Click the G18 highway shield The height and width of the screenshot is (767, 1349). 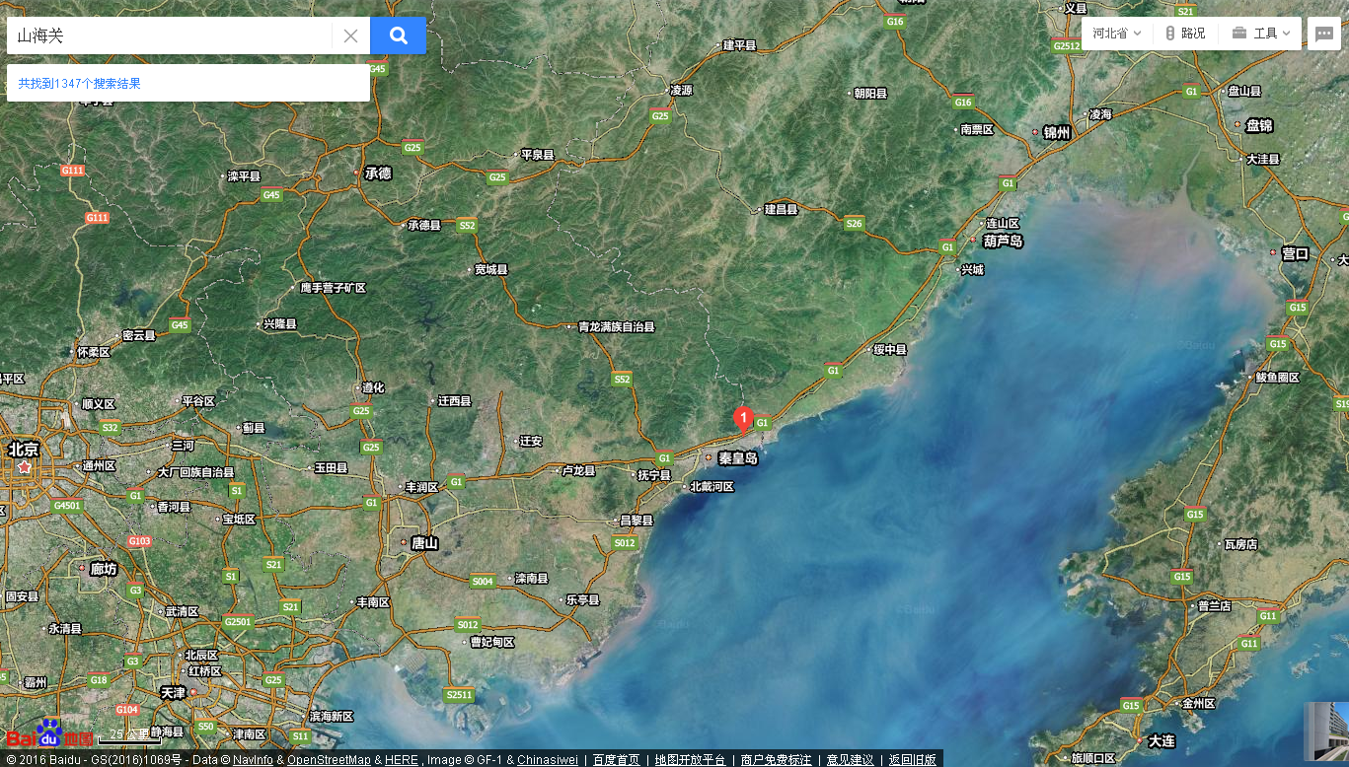(99, 680)
